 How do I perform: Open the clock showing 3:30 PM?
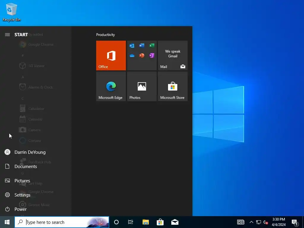tap(278, 222)
